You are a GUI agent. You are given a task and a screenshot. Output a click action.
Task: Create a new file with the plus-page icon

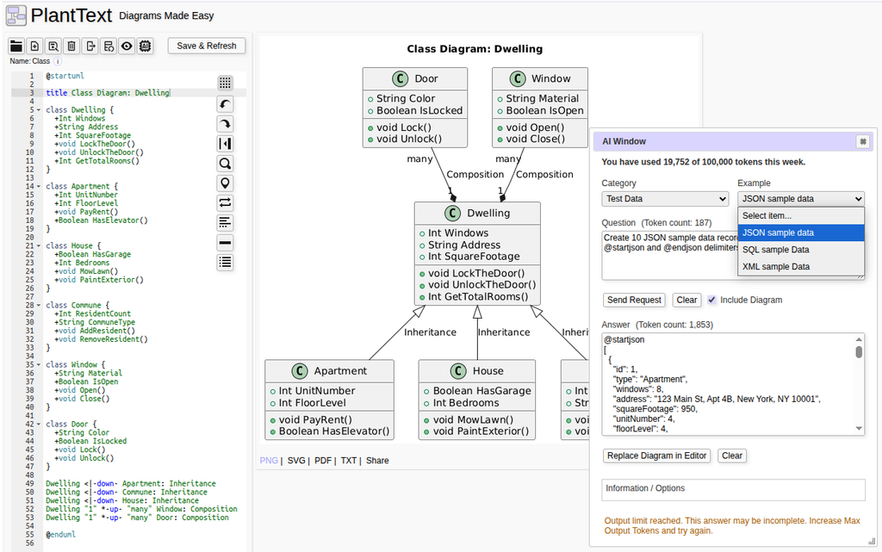34,47
